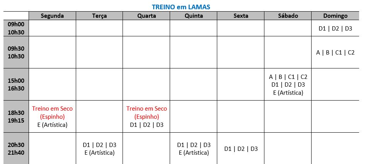Select Segunda's red Treino em Seco cell
Image resolution: width=368 pixels, height=164 pixels.
pos(52,116)
